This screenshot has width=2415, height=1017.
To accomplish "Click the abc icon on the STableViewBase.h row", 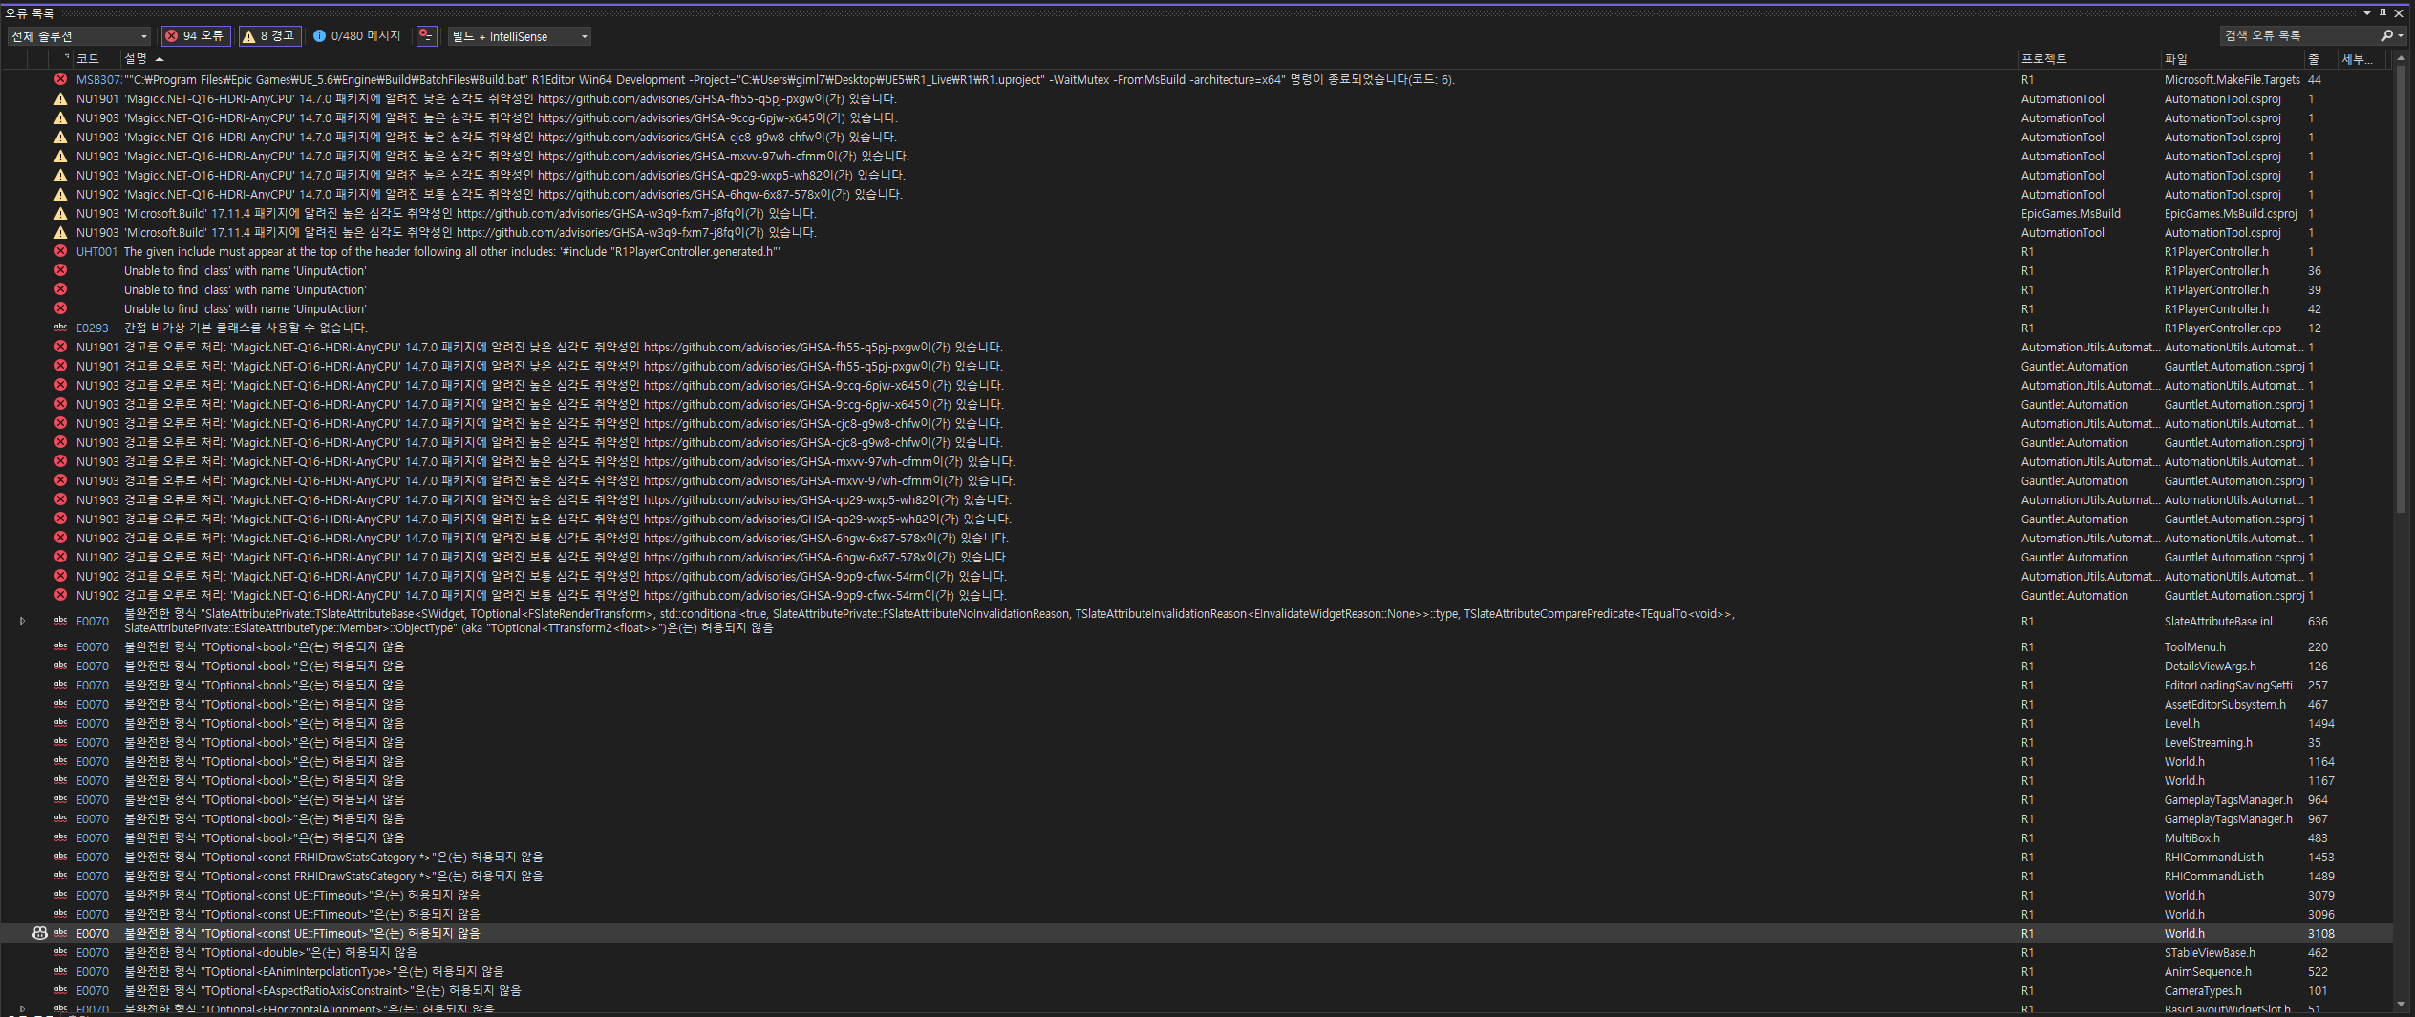I will [60, 952].
